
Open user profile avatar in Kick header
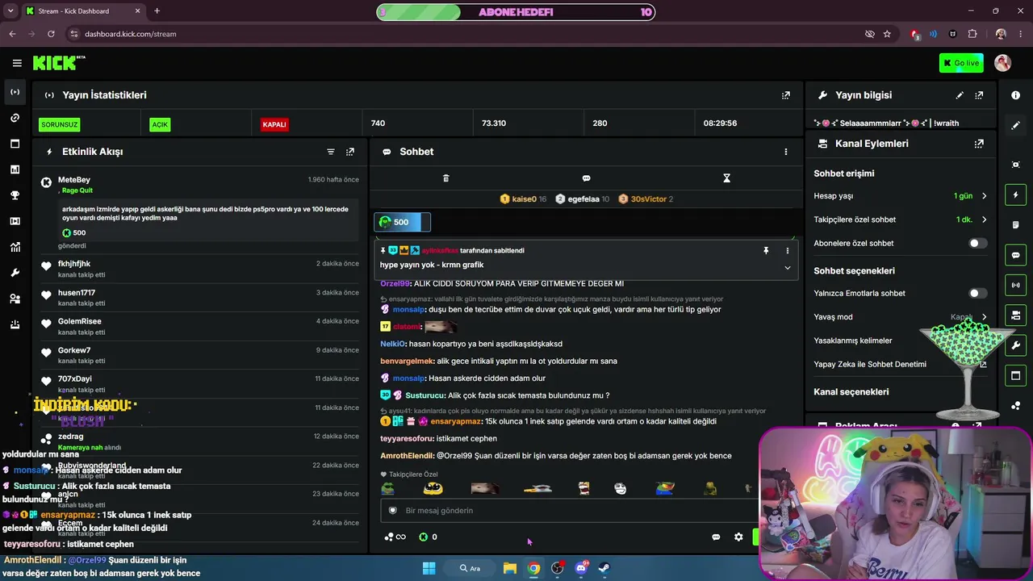point(1002,63)
